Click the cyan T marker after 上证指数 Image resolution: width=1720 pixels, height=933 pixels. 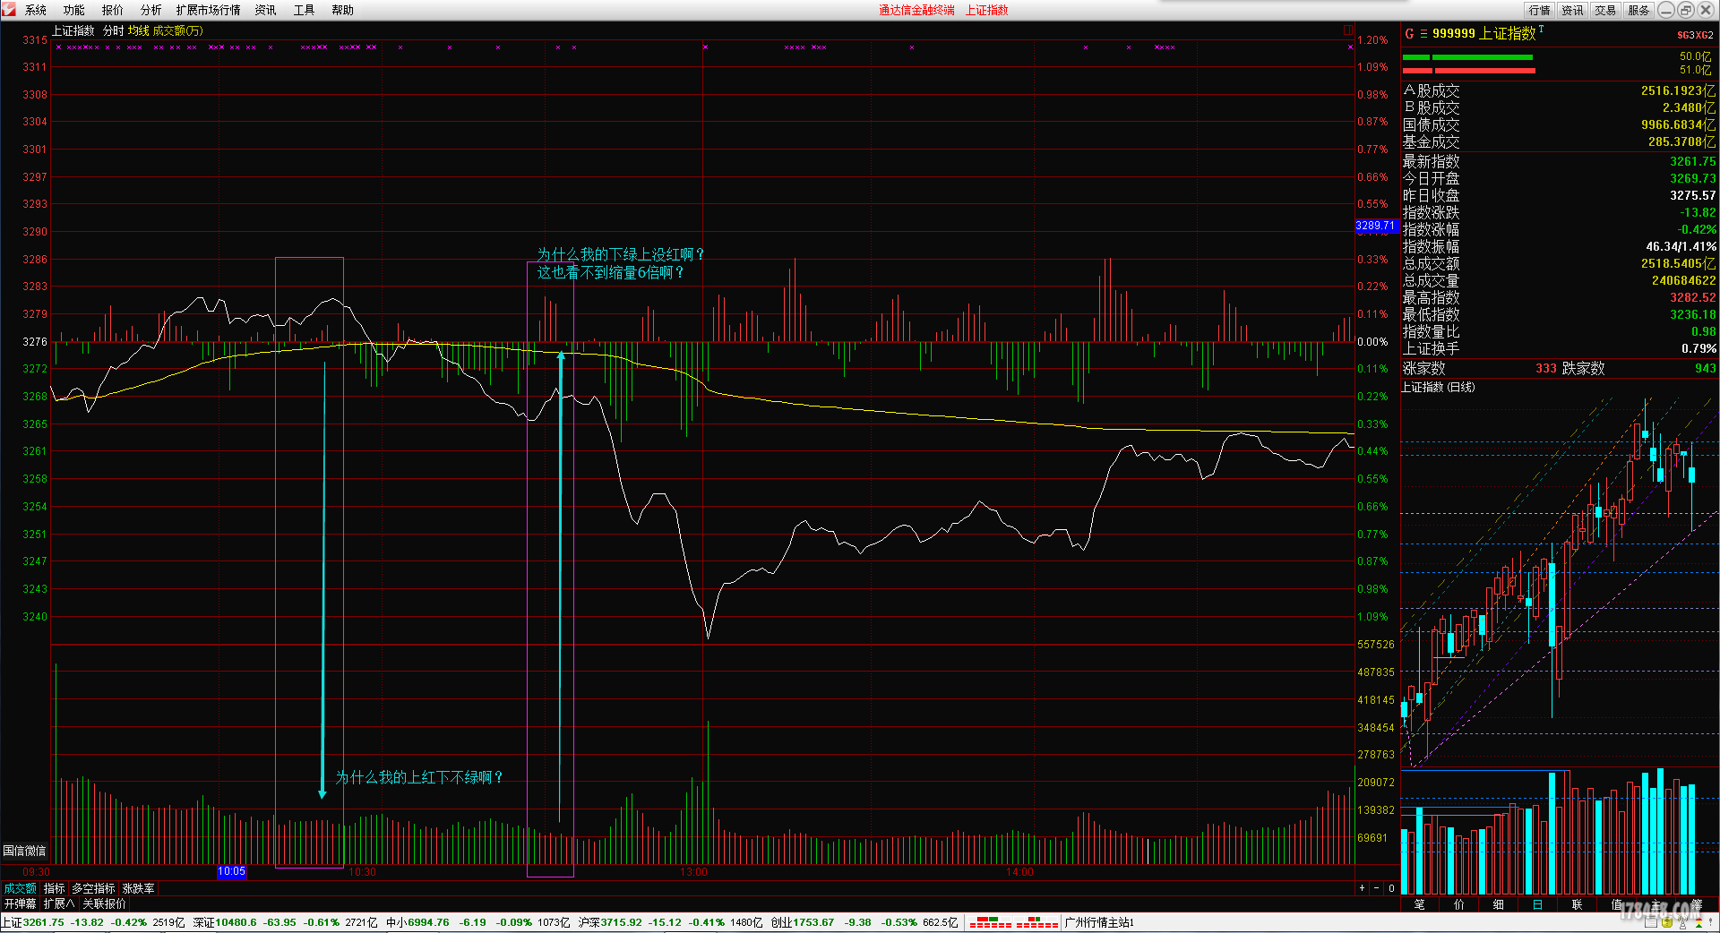pos(1542,30)
